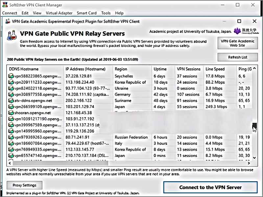Viewport: 263px width, 197px height.
Task: Click horizontal scrollbar left arrow
Action: tap(10, 163)
